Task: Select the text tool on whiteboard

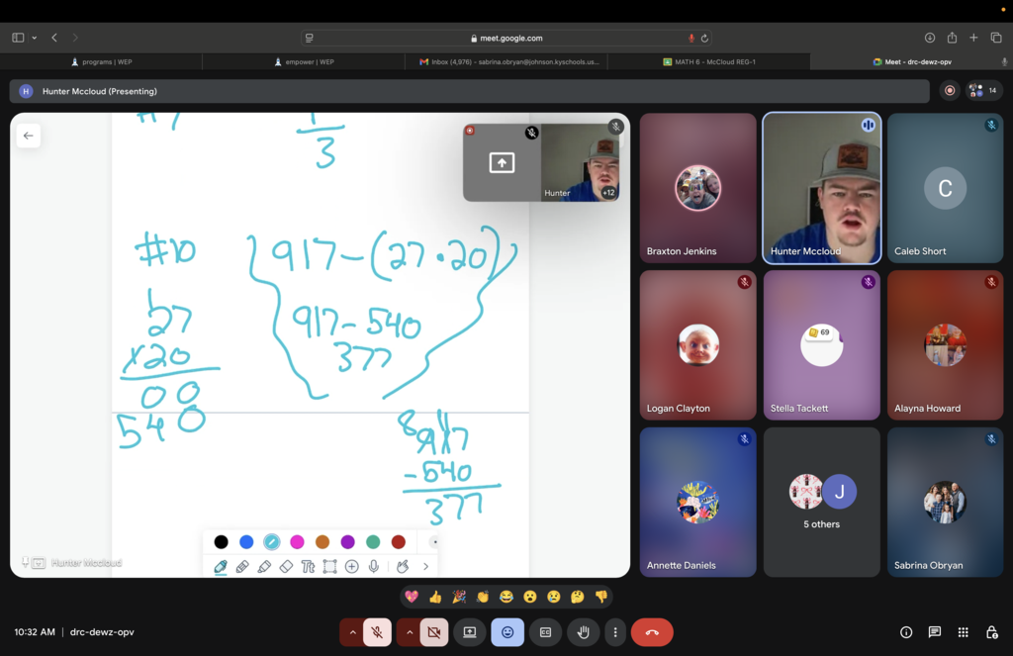Action: tap(308, 567)
